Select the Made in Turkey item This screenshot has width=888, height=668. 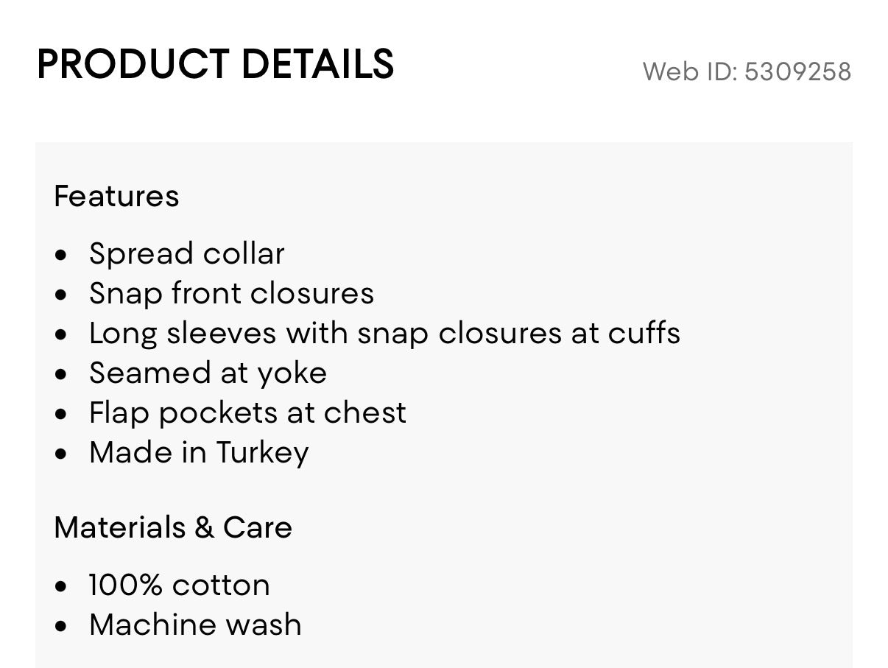[199, 452]
